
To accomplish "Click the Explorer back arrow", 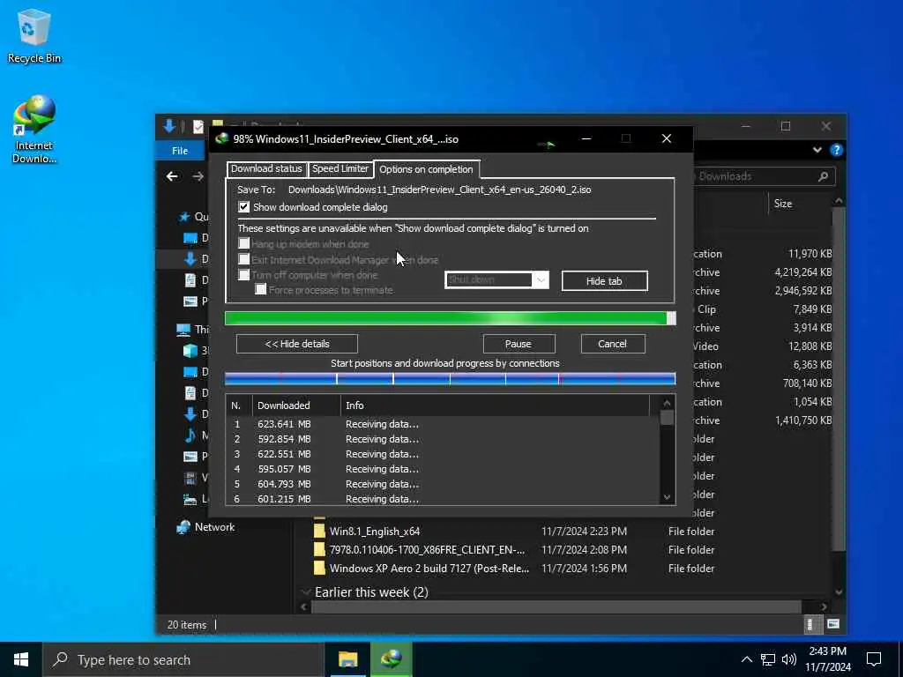I will [172, 176].
